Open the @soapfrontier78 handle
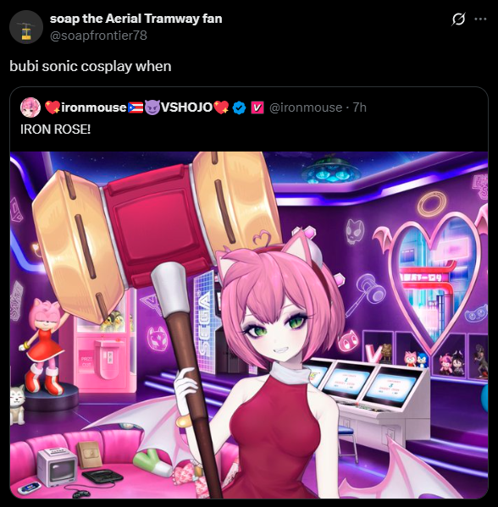Viewport: 498px width, 507px height. click(98, 36)
